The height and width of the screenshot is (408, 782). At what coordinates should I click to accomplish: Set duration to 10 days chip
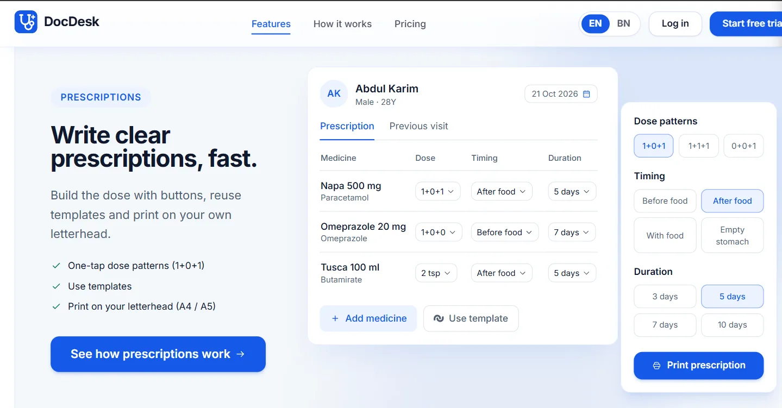coord(733,325)
